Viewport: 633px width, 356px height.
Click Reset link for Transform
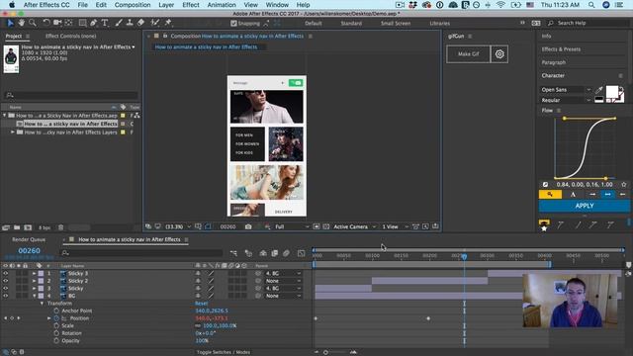201,304
